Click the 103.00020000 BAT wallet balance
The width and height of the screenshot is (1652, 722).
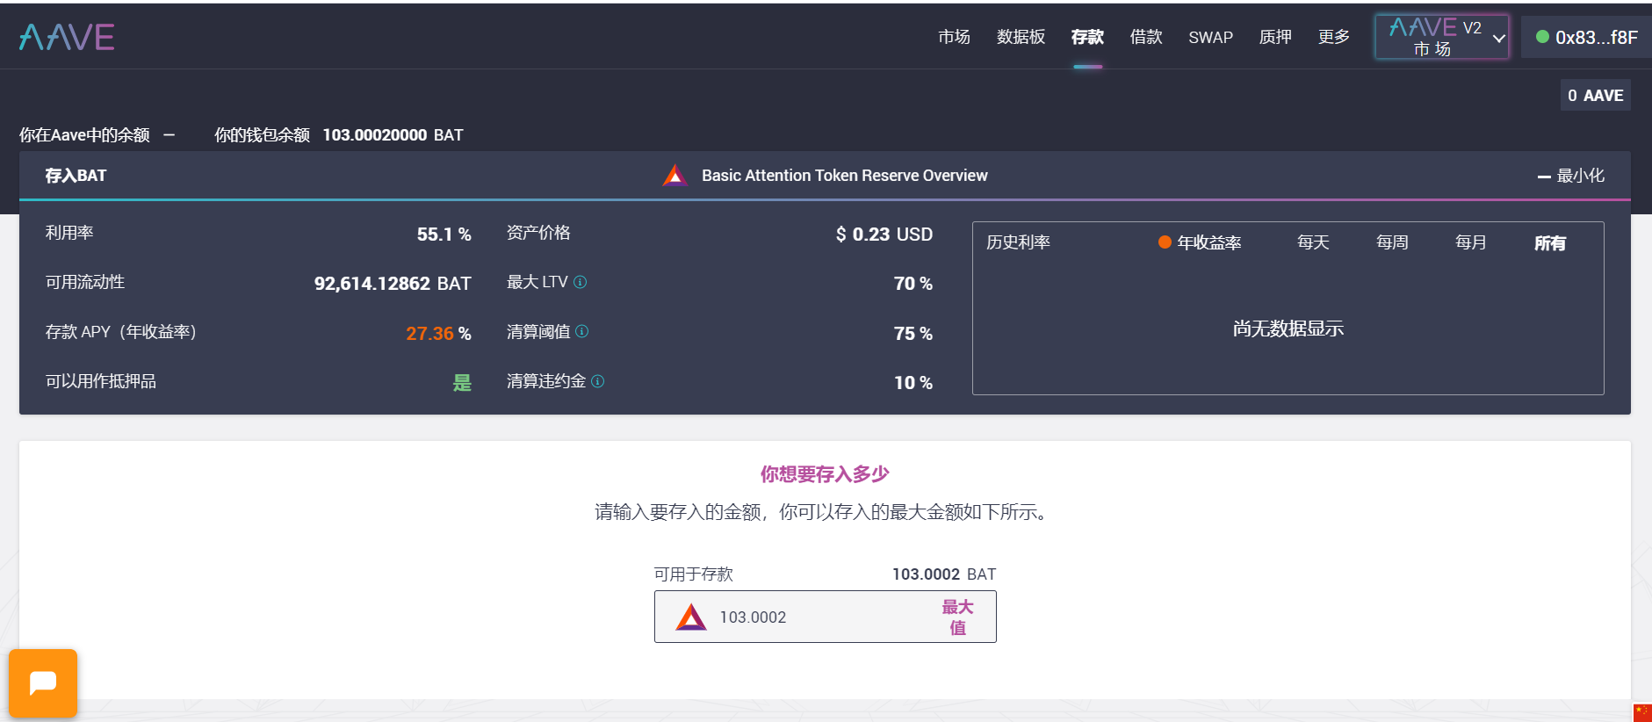click(393, 135)
